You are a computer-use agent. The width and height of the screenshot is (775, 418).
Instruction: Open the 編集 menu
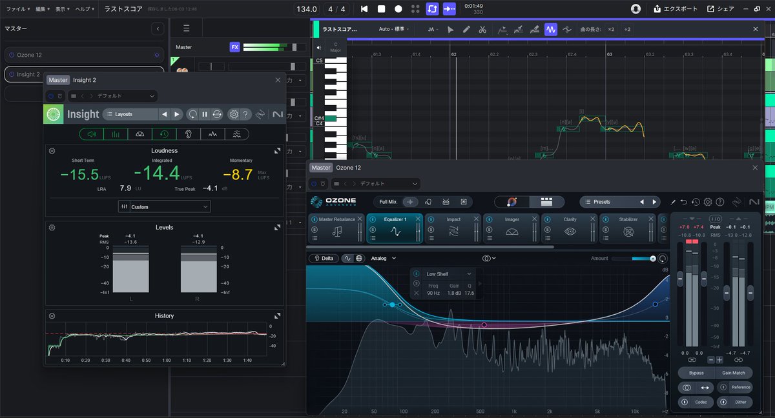pos(42,9)
